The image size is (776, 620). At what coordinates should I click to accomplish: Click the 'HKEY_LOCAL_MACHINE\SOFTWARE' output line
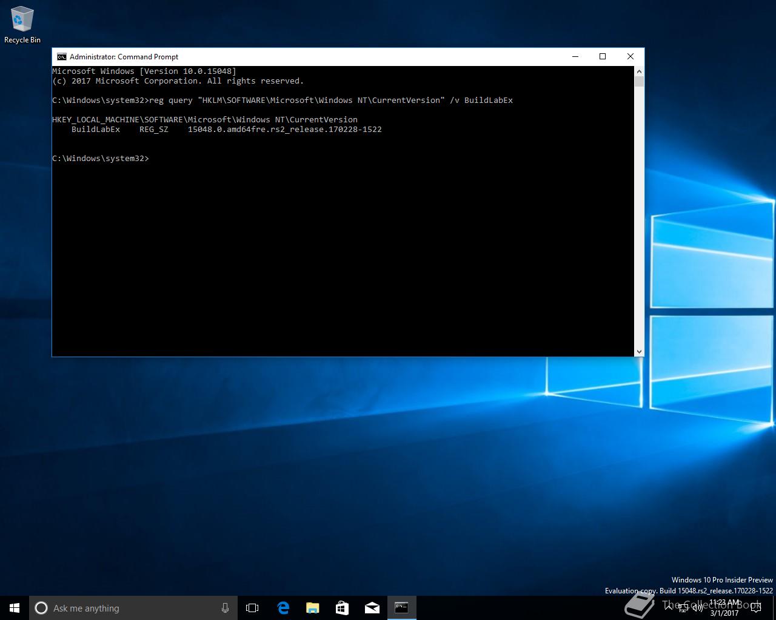(205, 120)
